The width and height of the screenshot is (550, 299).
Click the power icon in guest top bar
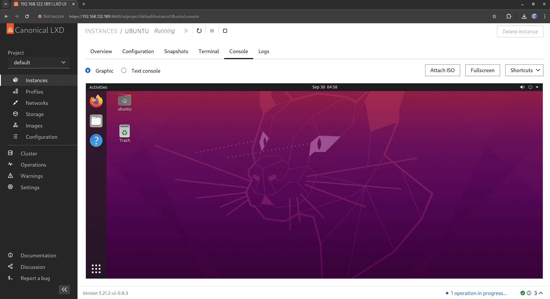pyautogui.click(x=530, y=87)
